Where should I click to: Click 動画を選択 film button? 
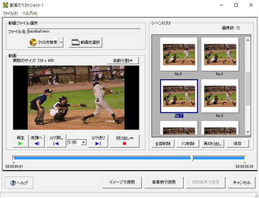(85, 42)
